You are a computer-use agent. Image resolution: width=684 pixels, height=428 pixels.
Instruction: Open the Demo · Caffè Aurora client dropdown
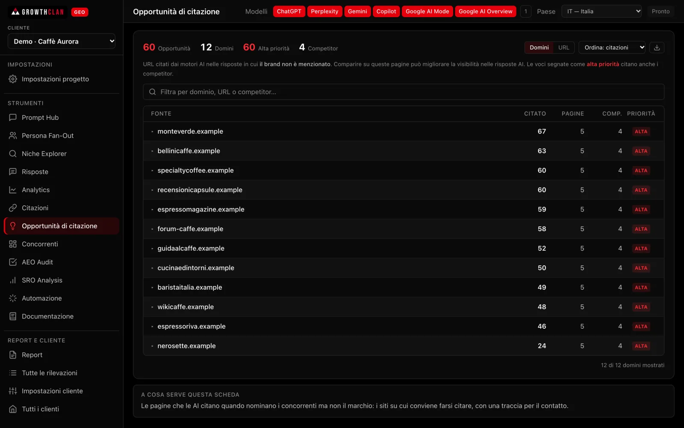tap(62, 41)
